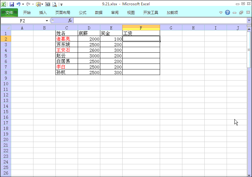Select the cell with 李白
The width and height of the screenshot is (252, 177).
[x=67, y=67]
